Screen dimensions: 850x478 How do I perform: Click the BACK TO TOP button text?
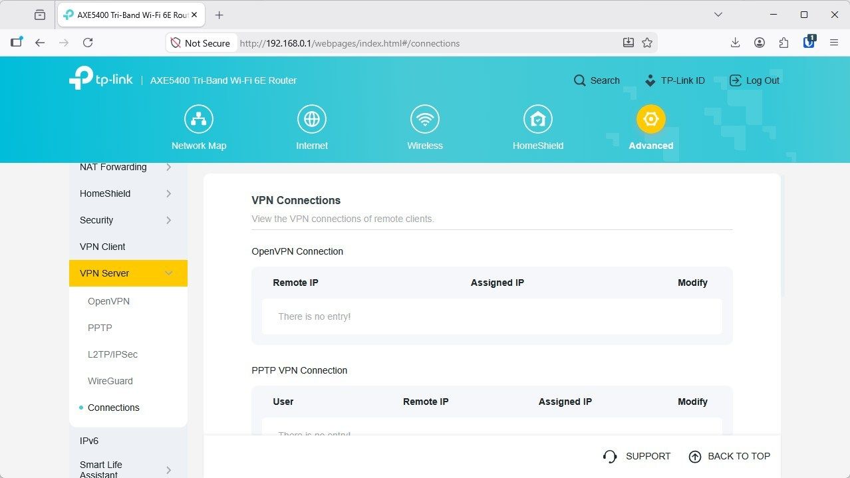pos(739,456)
